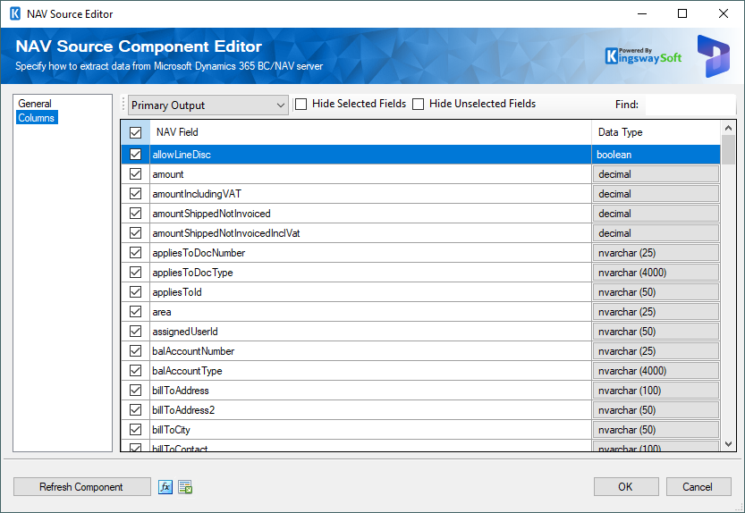Click the Cancel button
The image size is (745, 513).
698,487
